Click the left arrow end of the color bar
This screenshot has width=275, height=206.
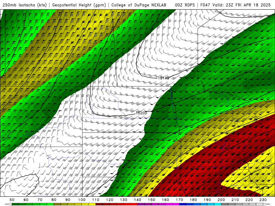click(x=8, y=204)
